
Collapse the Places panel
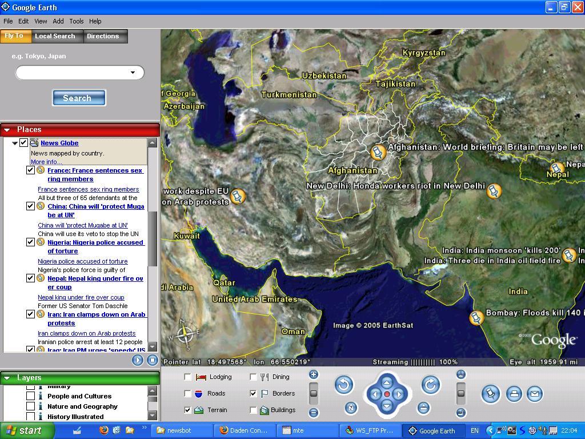point(7,130)
